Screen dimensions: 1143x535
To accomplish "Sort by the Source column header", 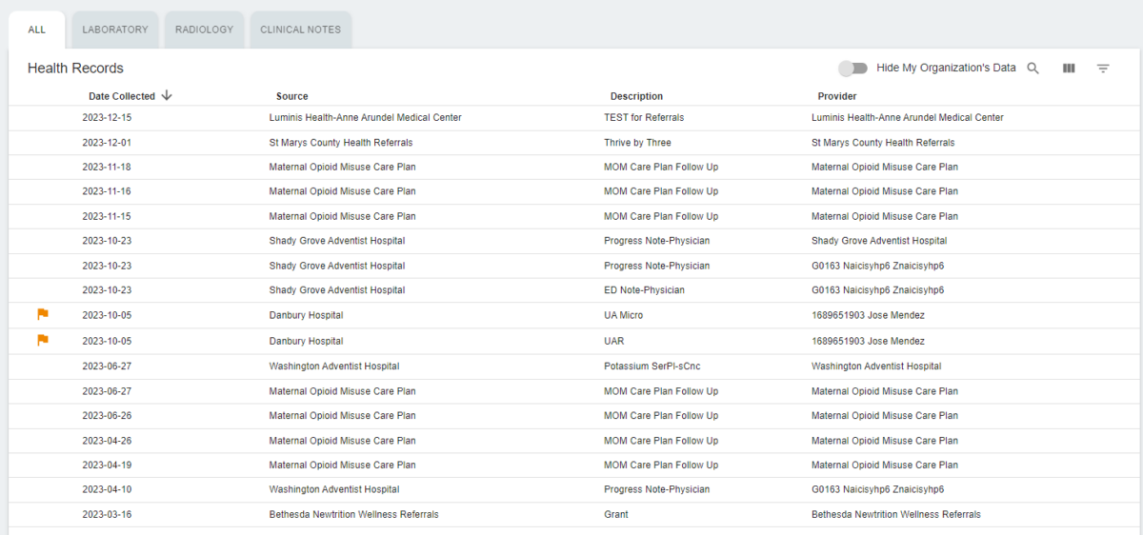I will [x=291, y=96].
